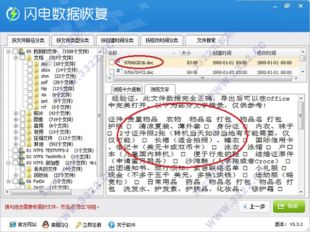Click the lightning bolt app logo

[12, 14]
